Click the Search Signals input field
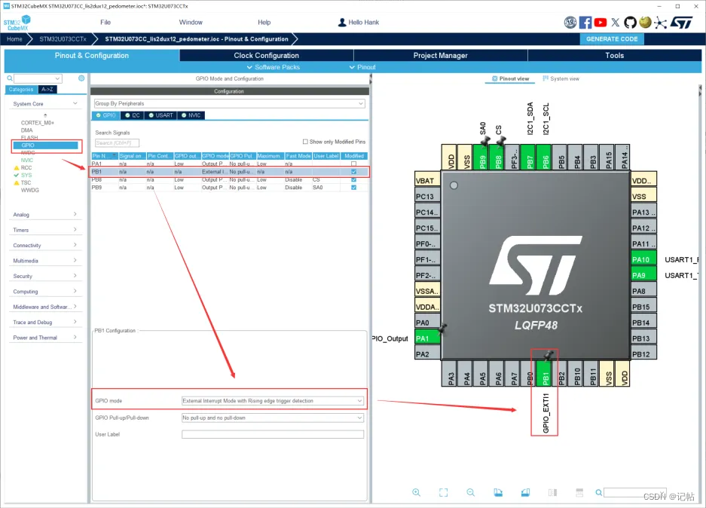The width and height of the screenshot is (706, 508). click(117, 142)
